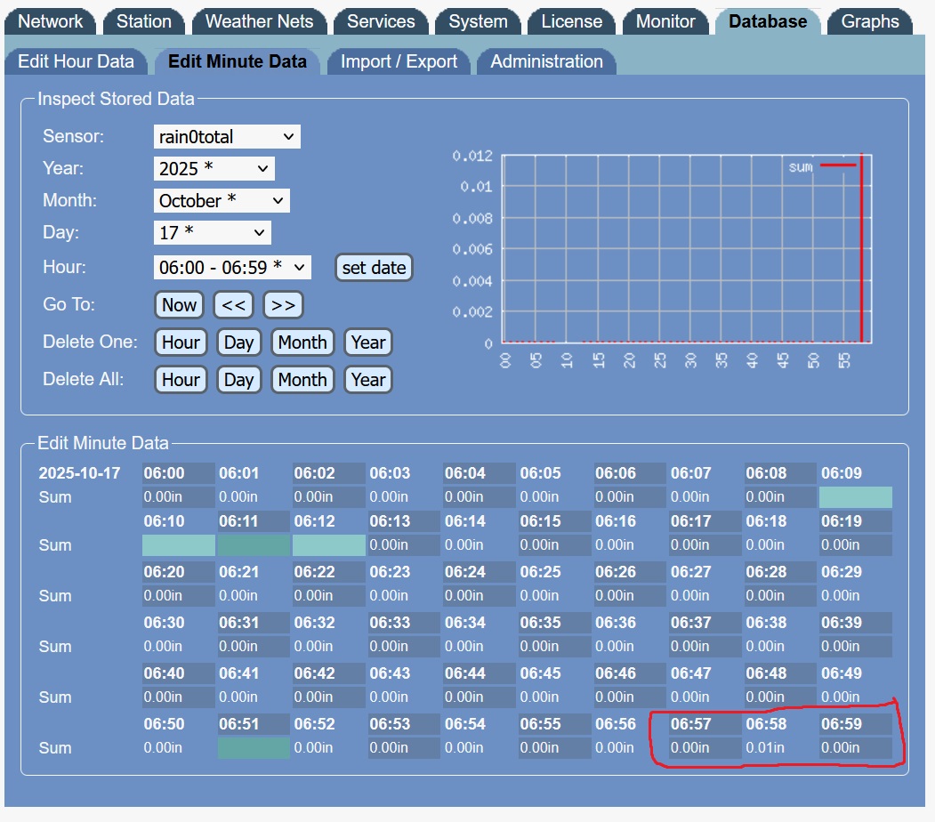The height and width of the screenshot is (822, 935).
Task: Click the '<<' previous hour button
Action: (x=233, y=305)
